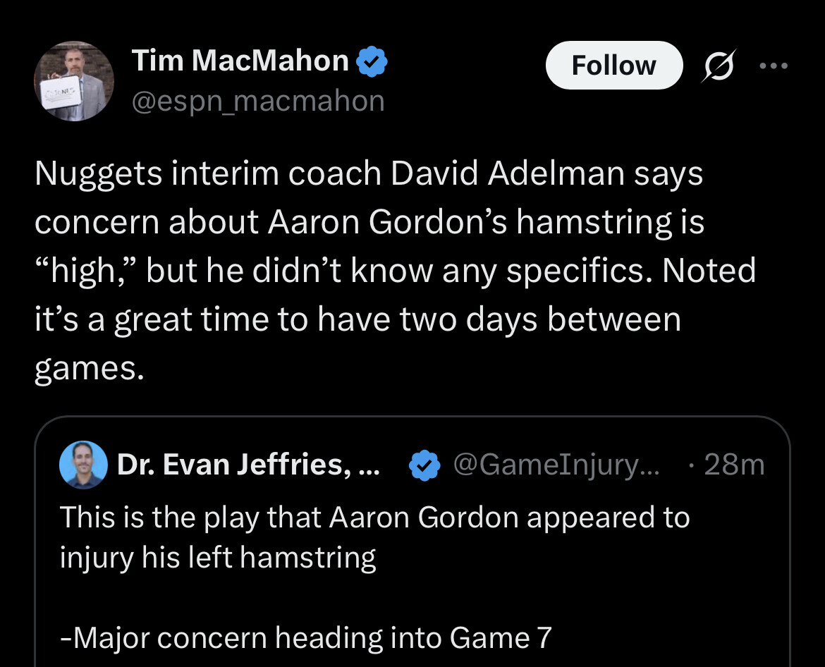Screen dimensions: 825x667
Task: Click "Nuggets interim coach David Adelman says" line
Action: pos(368,173)
